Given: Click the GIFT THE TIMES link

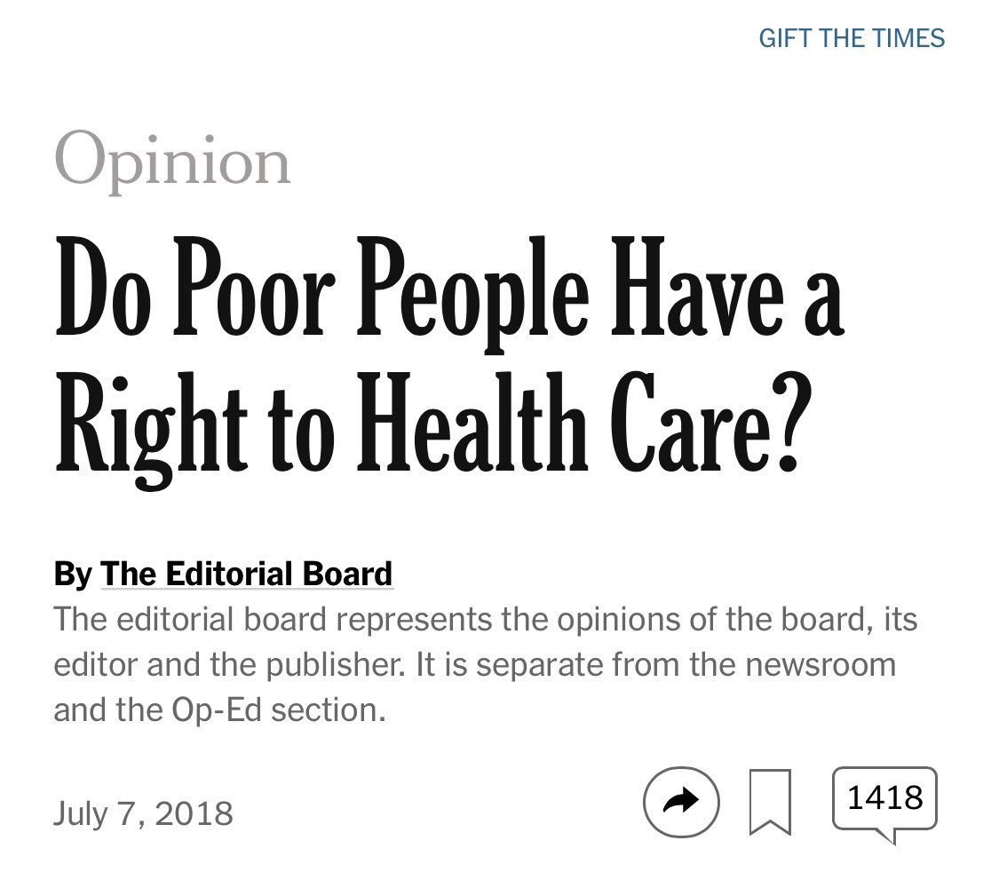Looking at the screenshot, I should (x=852, y=38).
